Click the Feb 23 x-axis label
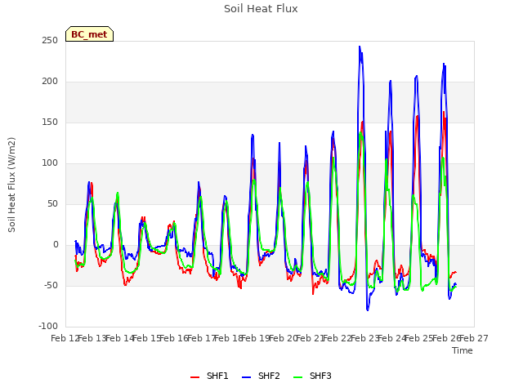Screen dimensions: 523x392 (364, 339)
